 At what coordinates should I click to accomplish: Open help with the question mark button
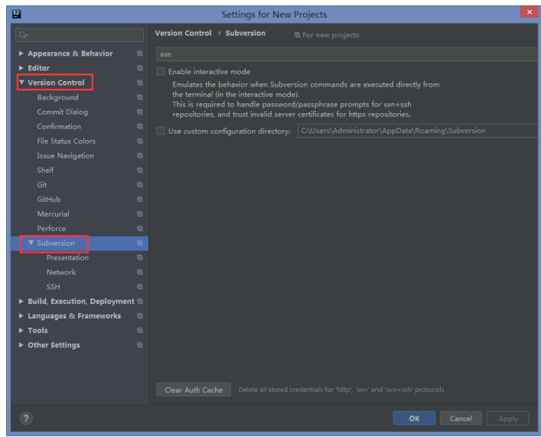click(x=26, y=419)
